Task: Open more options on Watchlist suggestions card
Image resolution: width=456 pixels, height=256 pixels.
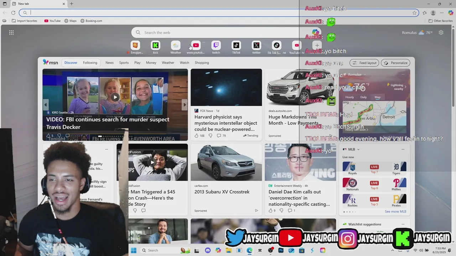Action: coord(403,224)
